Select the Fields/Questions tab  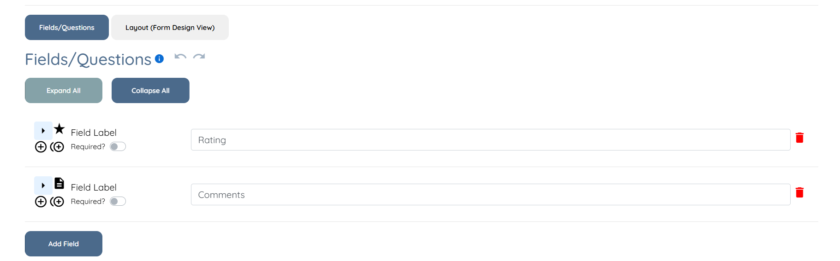pos(67,28)
